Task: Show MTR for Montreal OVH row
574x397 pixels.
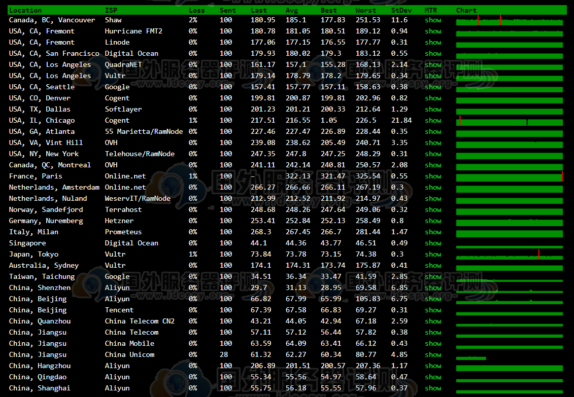Action: (x=433, y=165)
